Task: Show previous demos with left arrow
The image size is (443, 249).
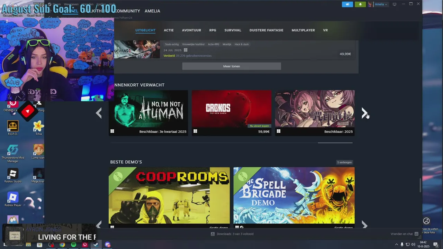Action: (99, 225)
